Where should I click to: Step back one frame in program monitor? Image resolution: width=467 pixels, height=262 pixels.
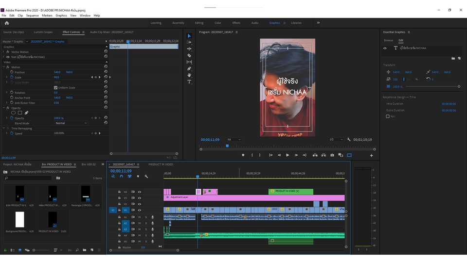(279, 155)
